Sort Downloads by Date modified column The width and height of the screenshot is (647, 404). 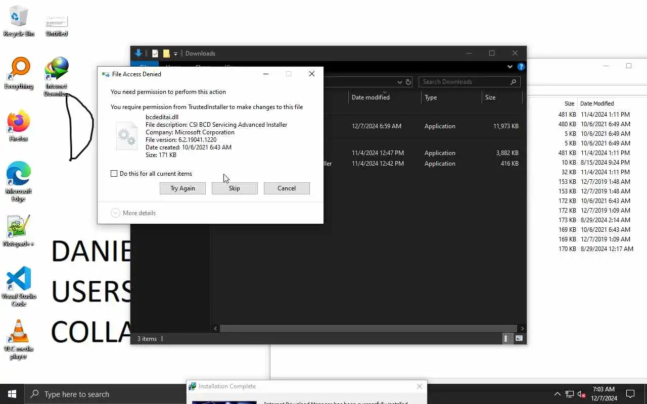pyautogui.click(x=385, y=97)
